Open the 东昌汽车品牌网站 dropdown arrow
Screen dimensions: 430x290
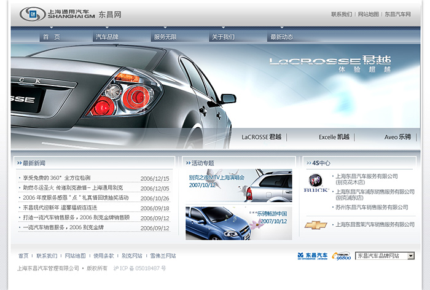[x=410, y=256]
